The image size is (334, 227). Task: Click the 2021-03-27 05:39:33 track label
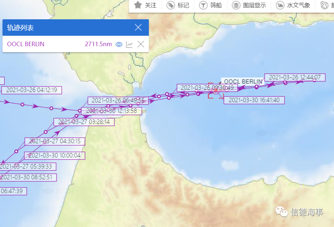pyautogui.click(x=28, y=167)
